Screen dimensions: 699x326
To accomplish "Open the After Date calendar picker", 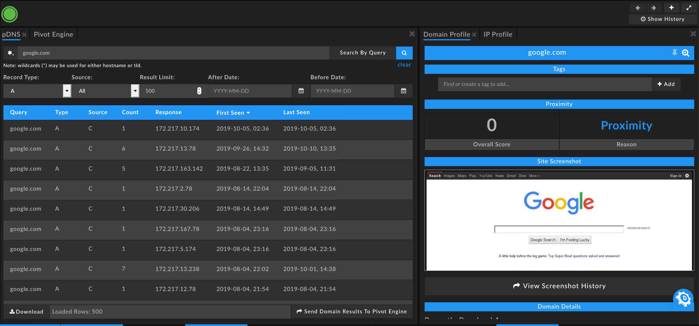I will point(301,91).
